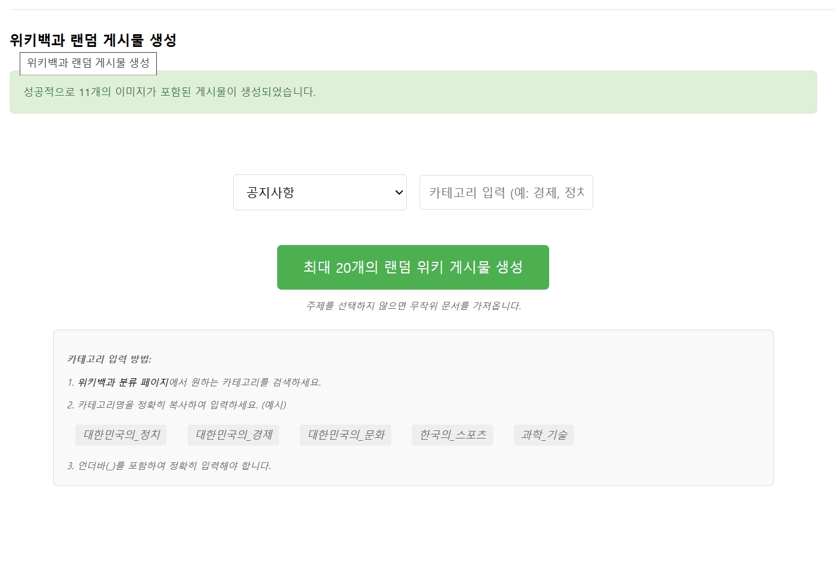This screenshot has height=581, width=835.
Task: Click the 카테고리 입력 방법 heading
Action: (109, 359)
